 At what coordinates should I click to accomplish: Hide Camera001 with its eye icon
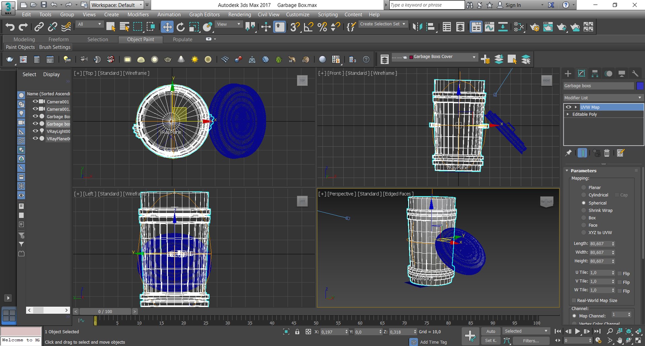[x=35, y=101]
